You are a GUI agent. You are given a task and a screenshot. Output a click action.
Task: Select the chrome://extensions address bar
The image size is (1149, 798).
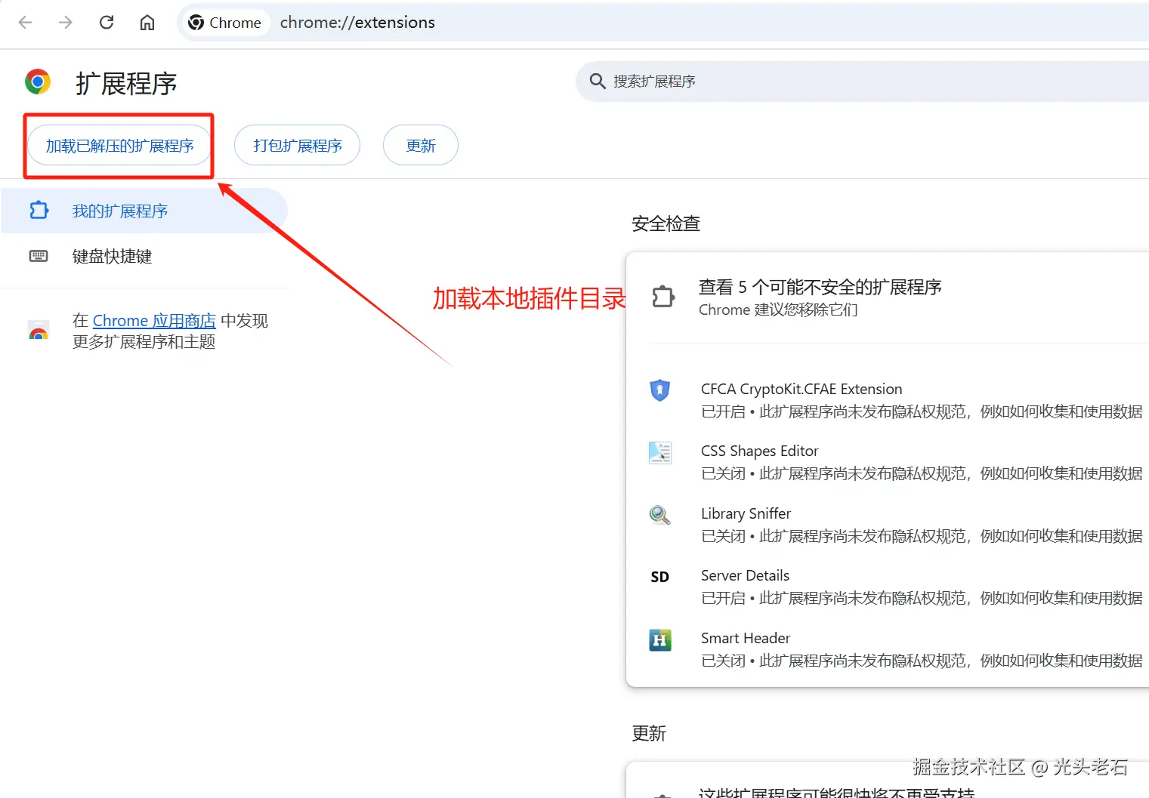357,23
